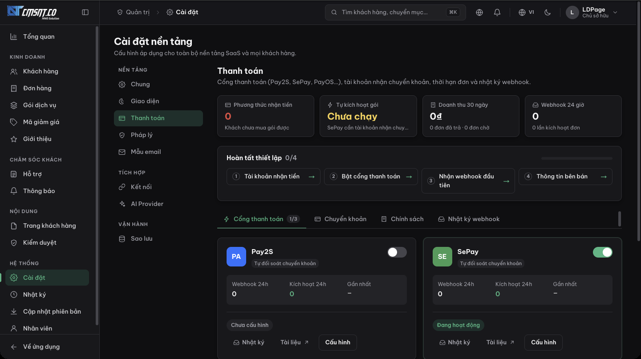Image resolution: width=641 pixels, height=359 pixels.
Task: Select Chung in settings menu
Action: pyautogui.click(x=158, y=84)
